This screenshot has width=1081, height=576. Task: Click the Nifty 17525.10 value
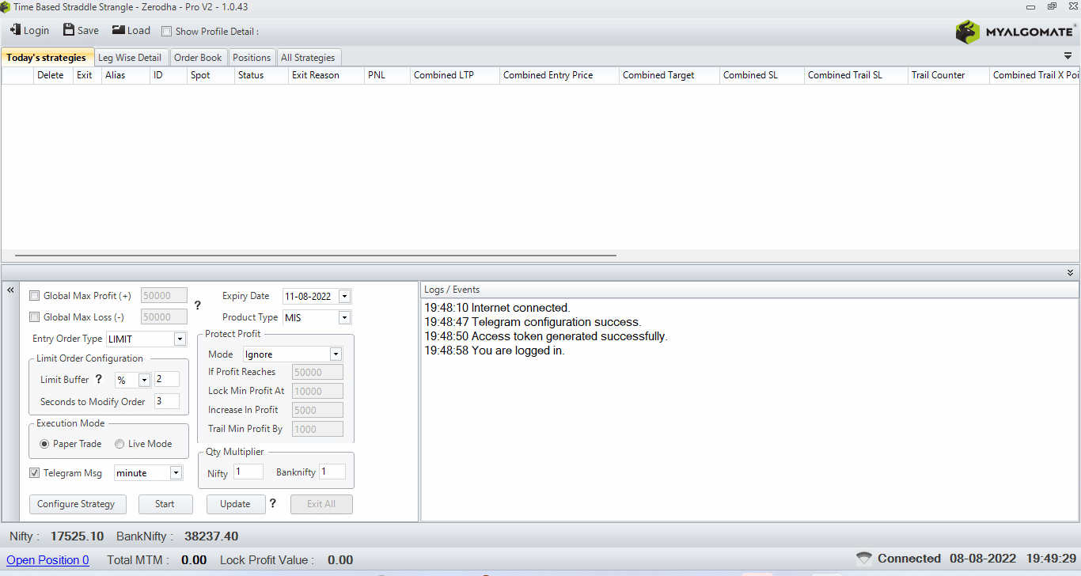[x=78, y=536]
